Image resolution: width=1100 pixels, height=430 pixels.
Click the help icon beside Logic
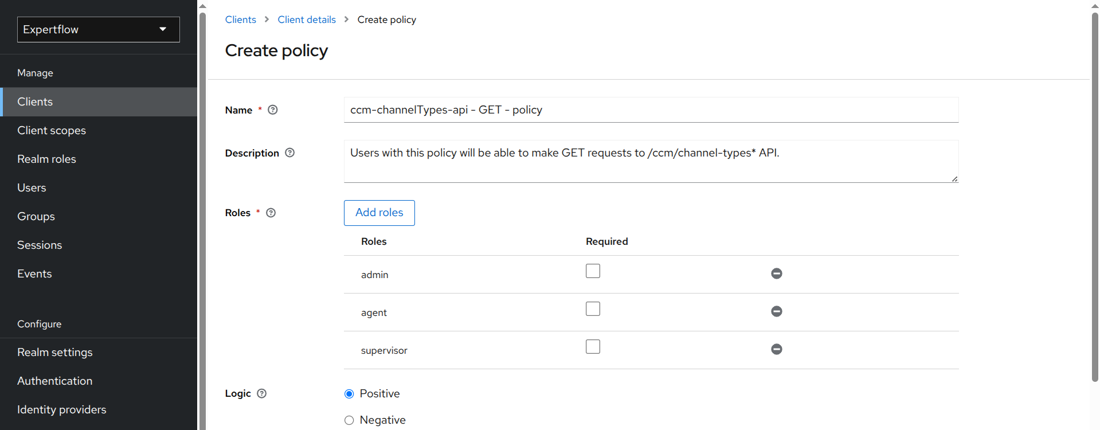pyautogui.click(x=262, y=393)
